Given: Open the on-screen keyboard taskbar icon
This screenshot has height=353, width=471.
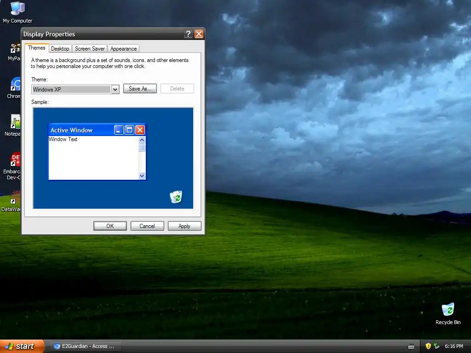Looking at the screenshot, I should (411, 347).
